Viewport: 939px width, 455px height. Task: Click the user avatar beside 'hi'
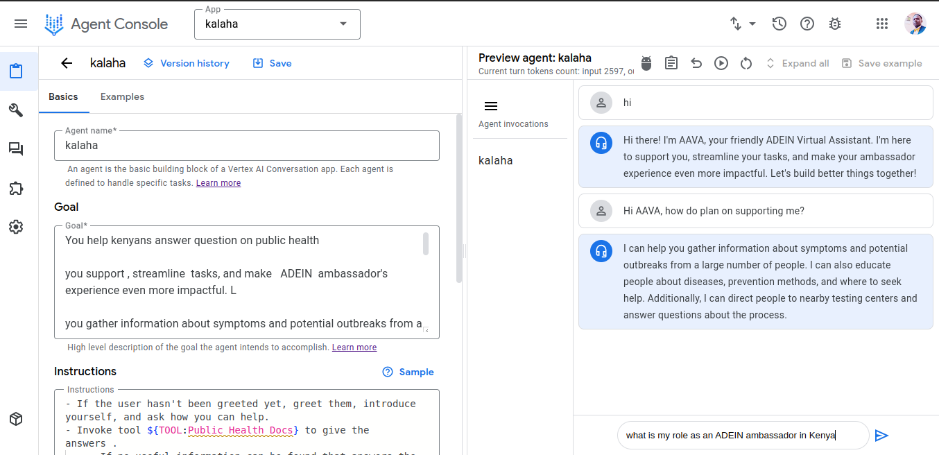tap(601, 103)
